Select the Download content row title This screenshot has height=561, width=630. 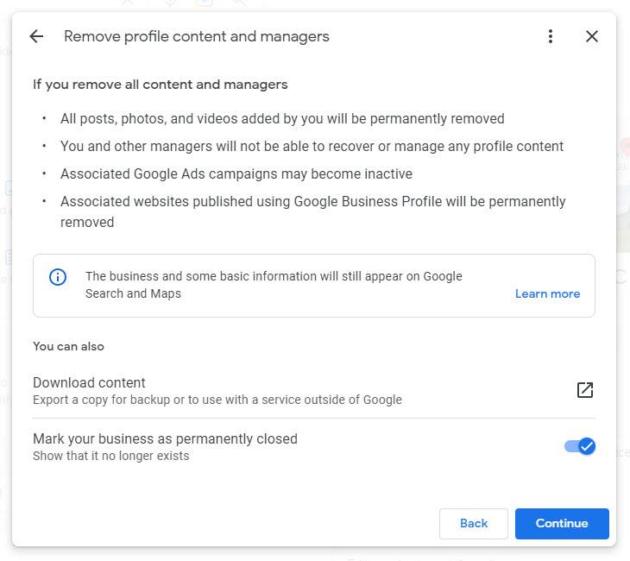coord(89,382)
